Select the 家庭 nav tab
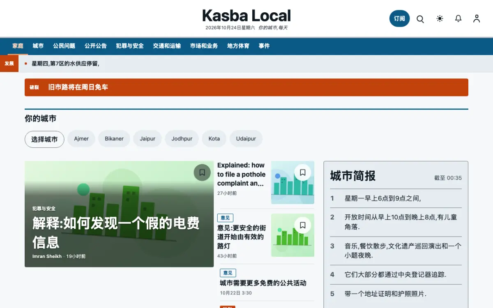 pyautogui.click(x=18, y=46)
